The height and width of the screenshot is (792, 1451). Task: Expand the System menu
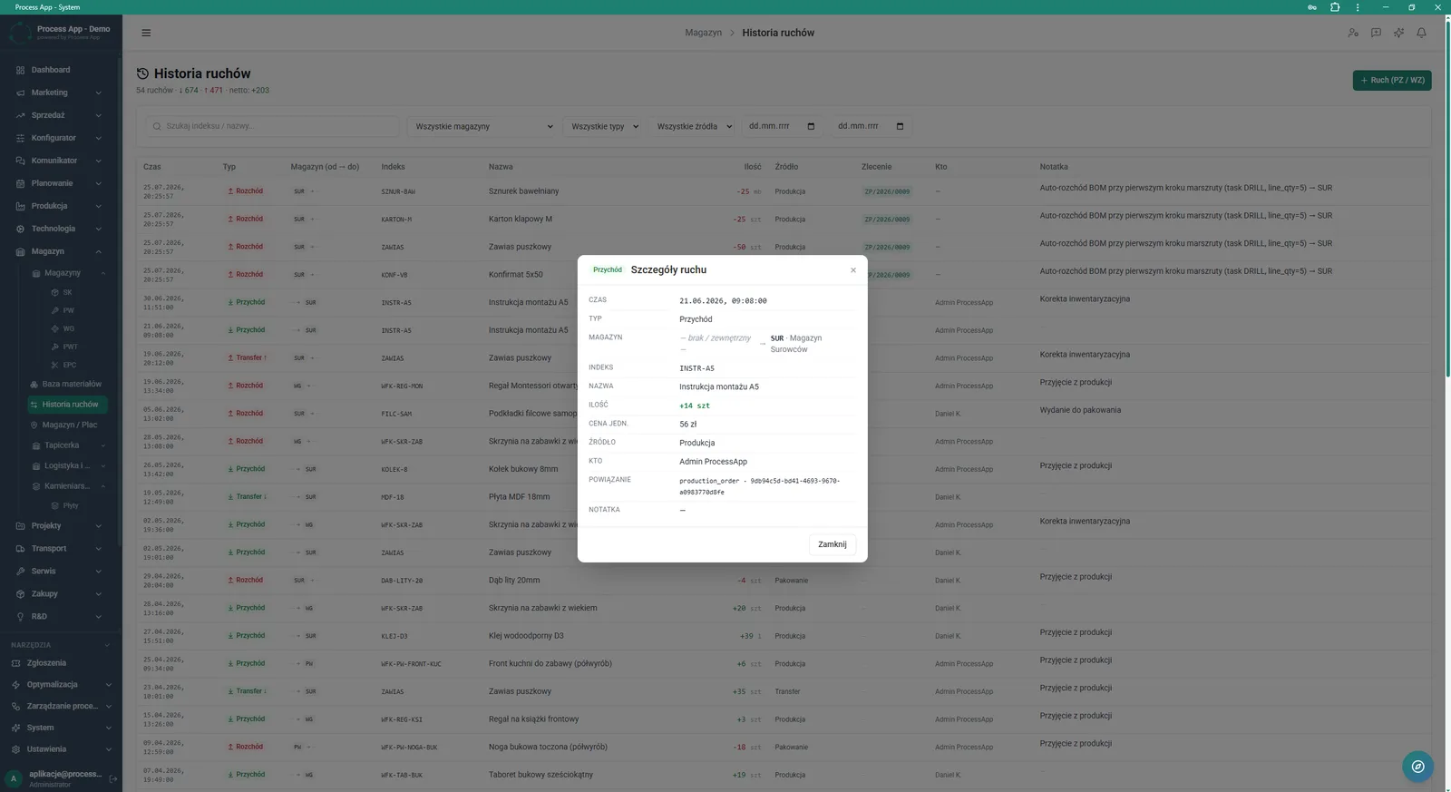(60, 728)
